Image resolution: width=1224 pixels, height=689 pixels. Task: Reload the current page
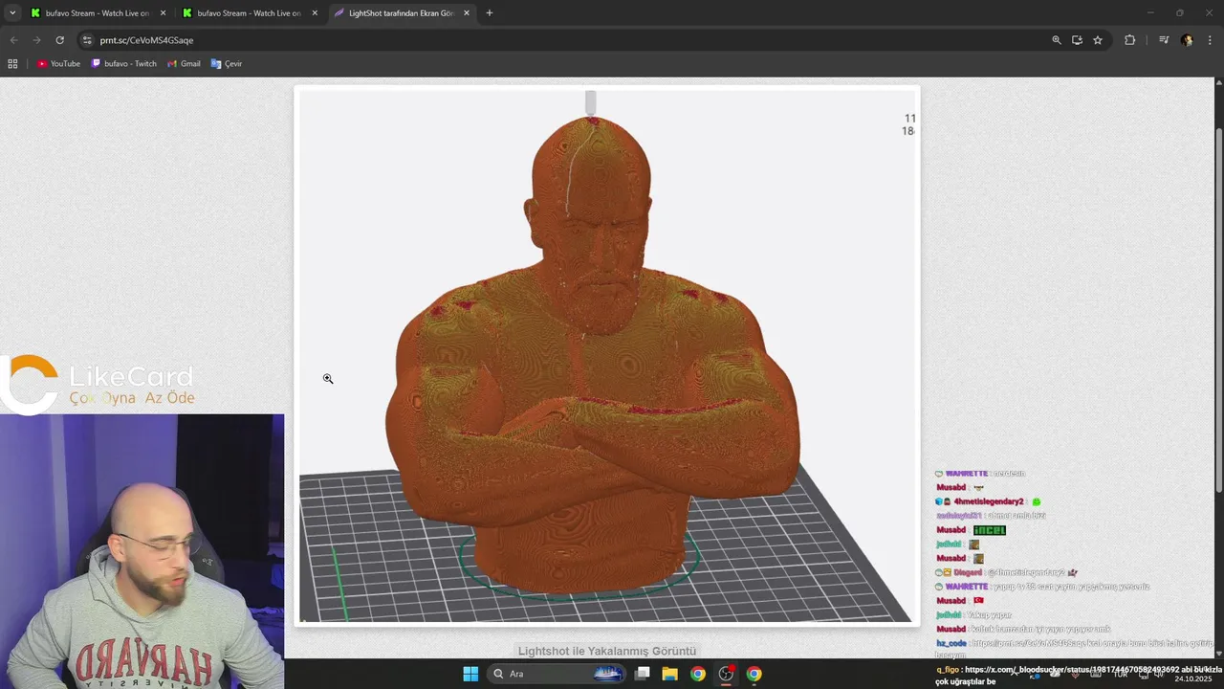coord(59,40)
